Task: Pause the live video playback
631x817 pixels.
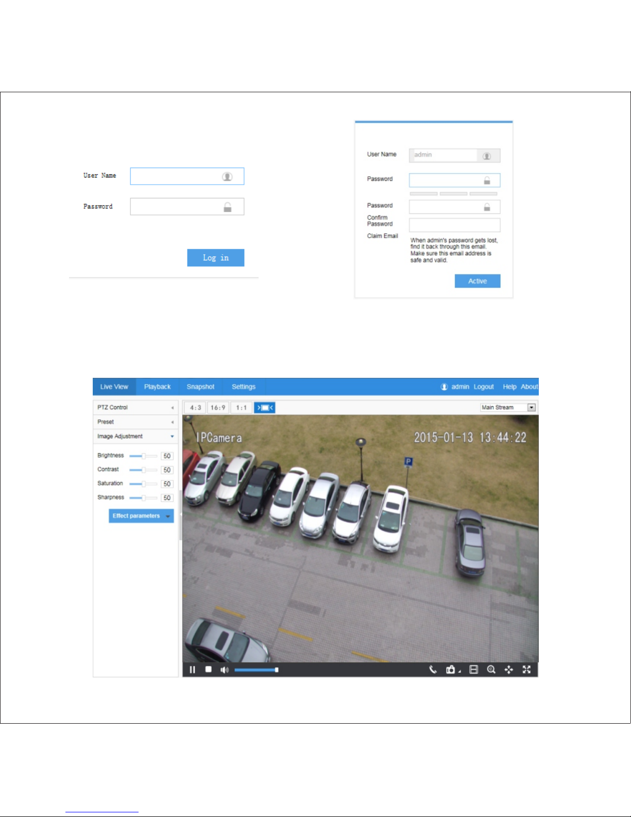Action: click(x=193, y=670)
